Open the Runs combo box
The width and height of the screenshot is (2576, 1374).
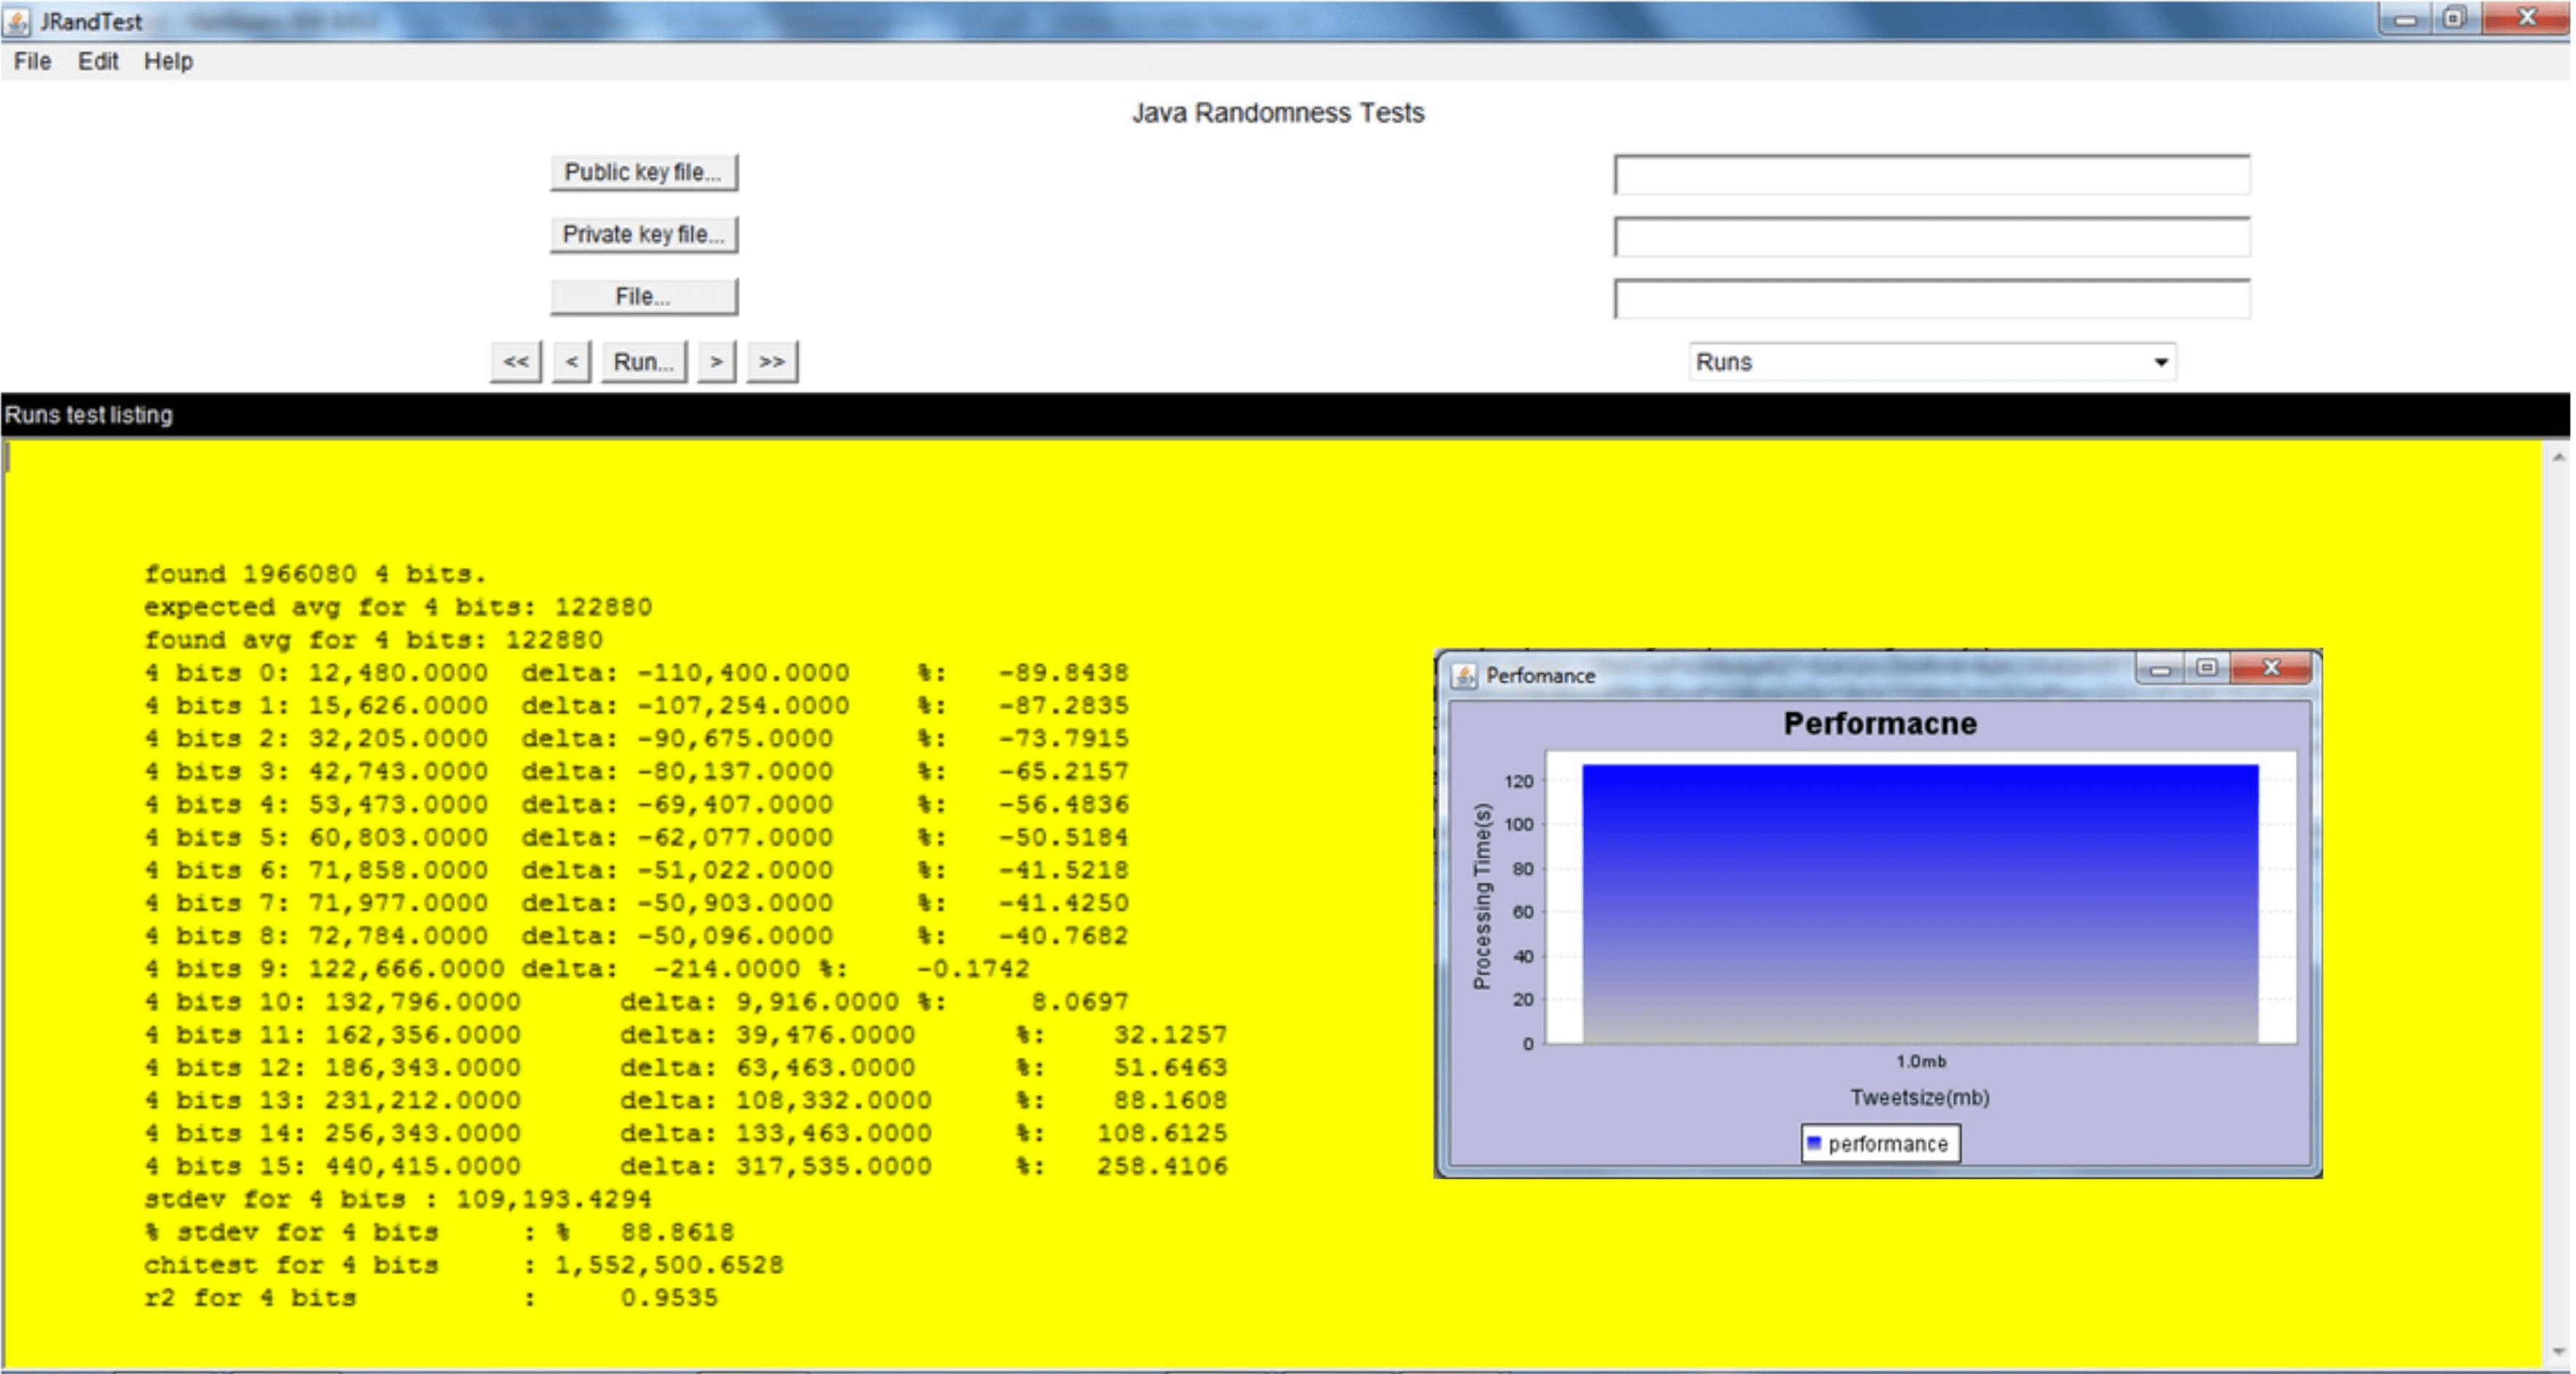coord(1920,362)
